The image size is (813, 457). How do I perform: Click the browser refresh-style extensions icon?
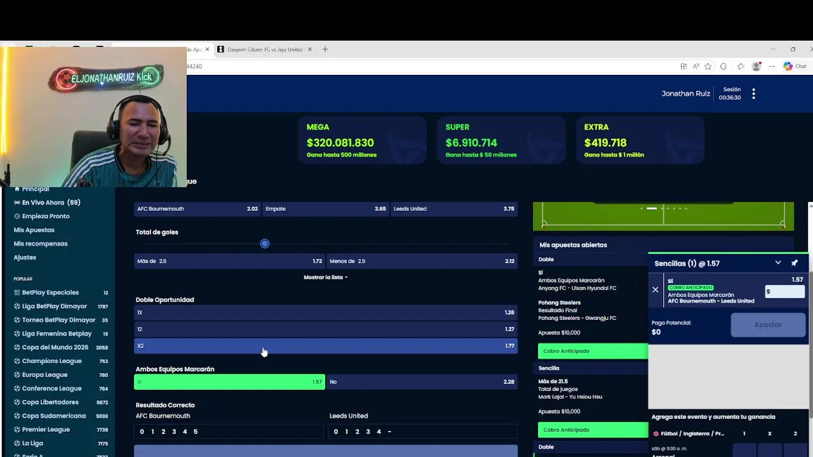click(x=723, y=66)
